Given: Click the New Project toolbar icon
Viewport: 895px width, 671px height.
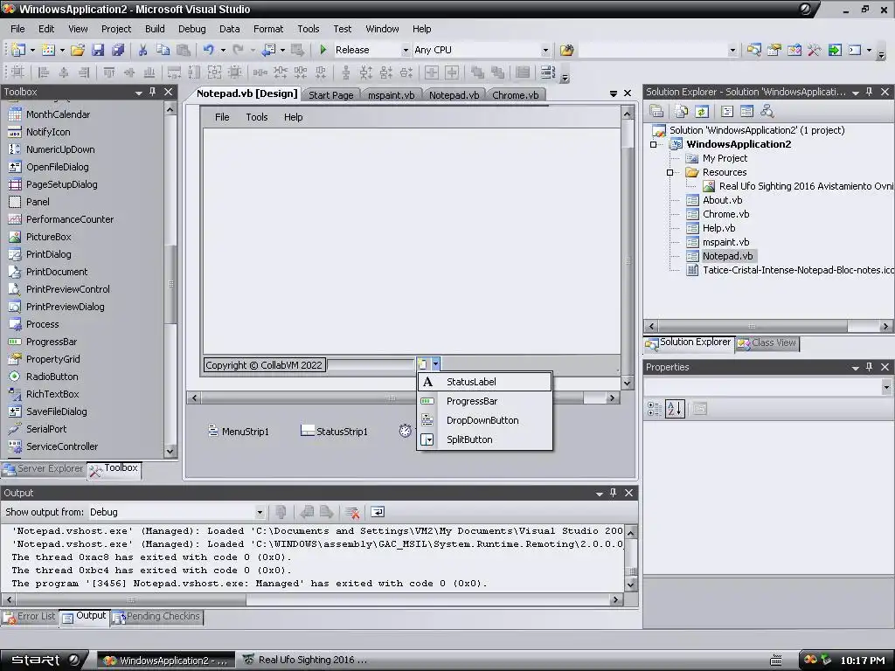Looking at the screenshot, I should [x=17, y=50].
